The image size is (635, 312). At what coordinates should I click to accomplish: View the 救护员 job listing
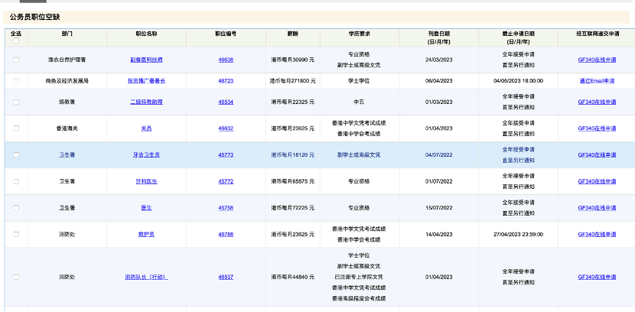[x=147, y=234]
